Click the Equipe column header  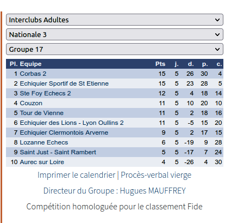(30, 64)
